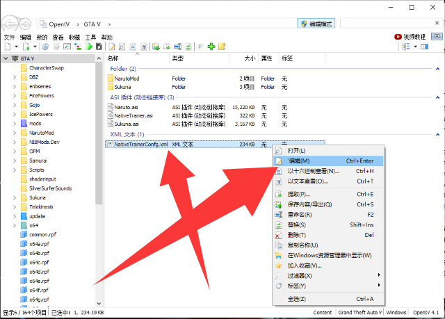Screen dimensions: 445x319
Task: Click tree scrollbar down arrow
Action: pyautogui.click(x=99, y=304)
